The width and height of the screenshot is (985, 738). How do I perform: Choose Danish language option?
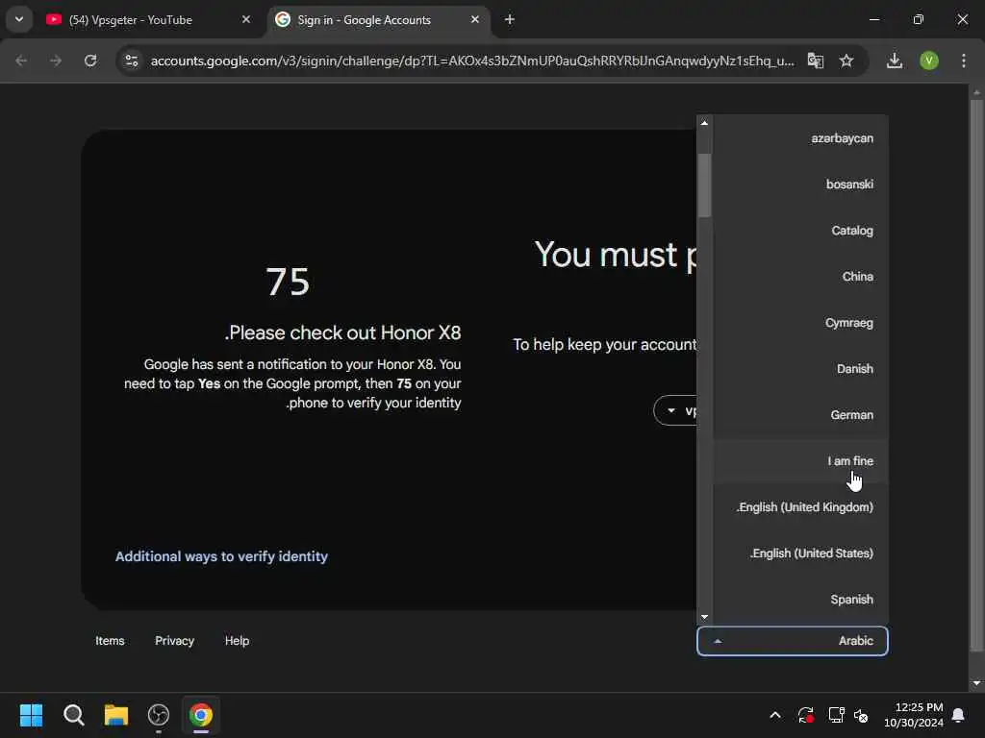(x=801, y=369)
